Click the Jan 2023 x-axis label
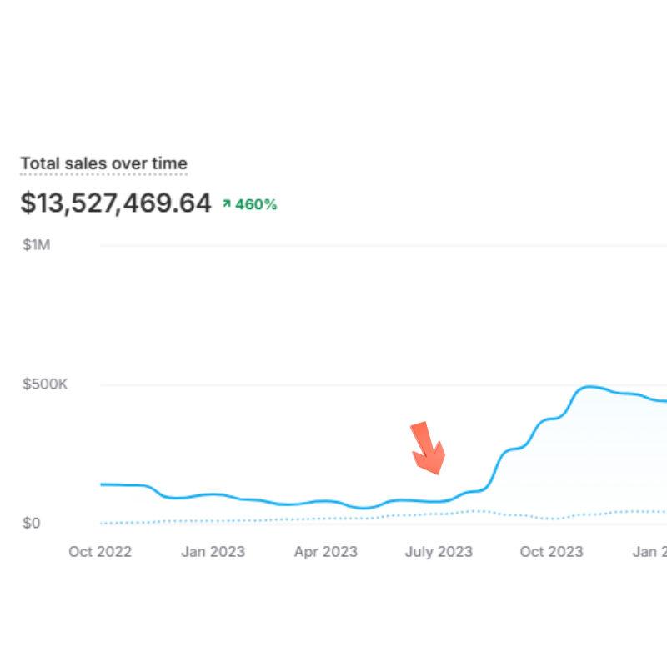This screenshot has width=667, height=667. [213, 552]
